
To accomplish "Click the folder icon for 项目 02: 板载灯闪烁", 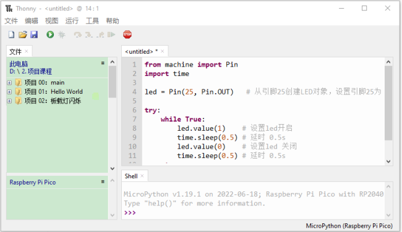I will pyautogui.click(x=18, y=101).
